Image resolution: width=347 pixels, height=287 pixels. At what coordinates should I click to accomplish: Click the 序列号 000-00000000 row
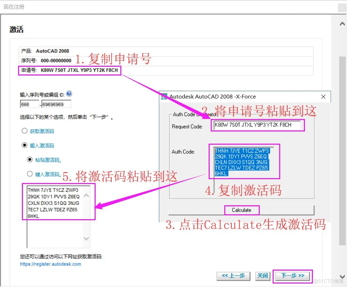166,61
